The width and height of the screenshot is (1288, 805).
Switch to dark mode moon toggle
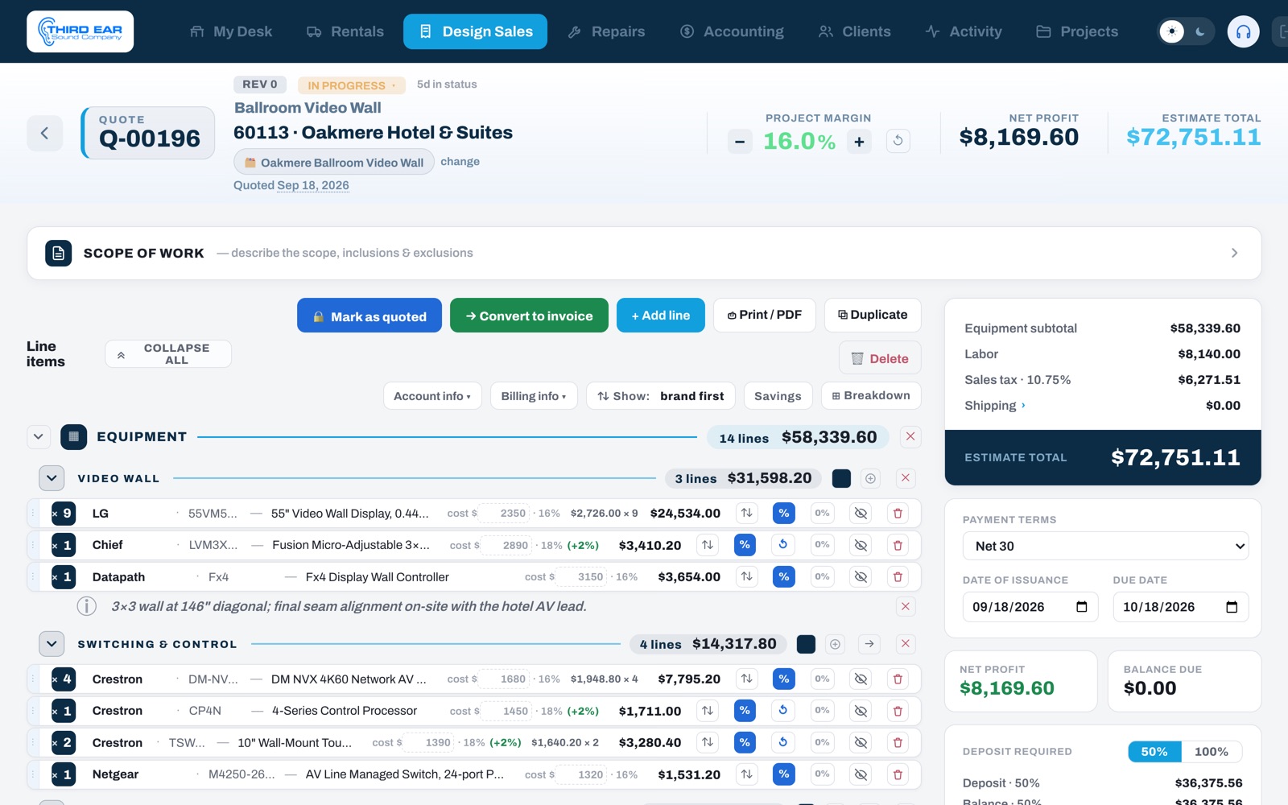(1200, 31)
